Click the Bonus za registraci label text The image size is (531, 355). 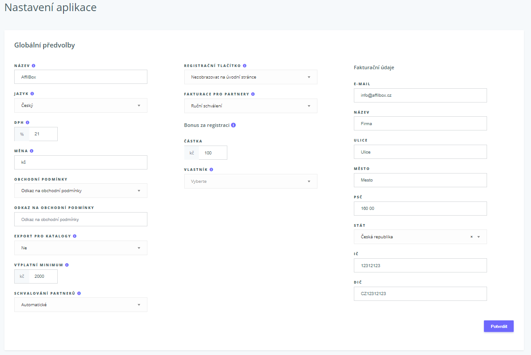click(x=206, y=125)
